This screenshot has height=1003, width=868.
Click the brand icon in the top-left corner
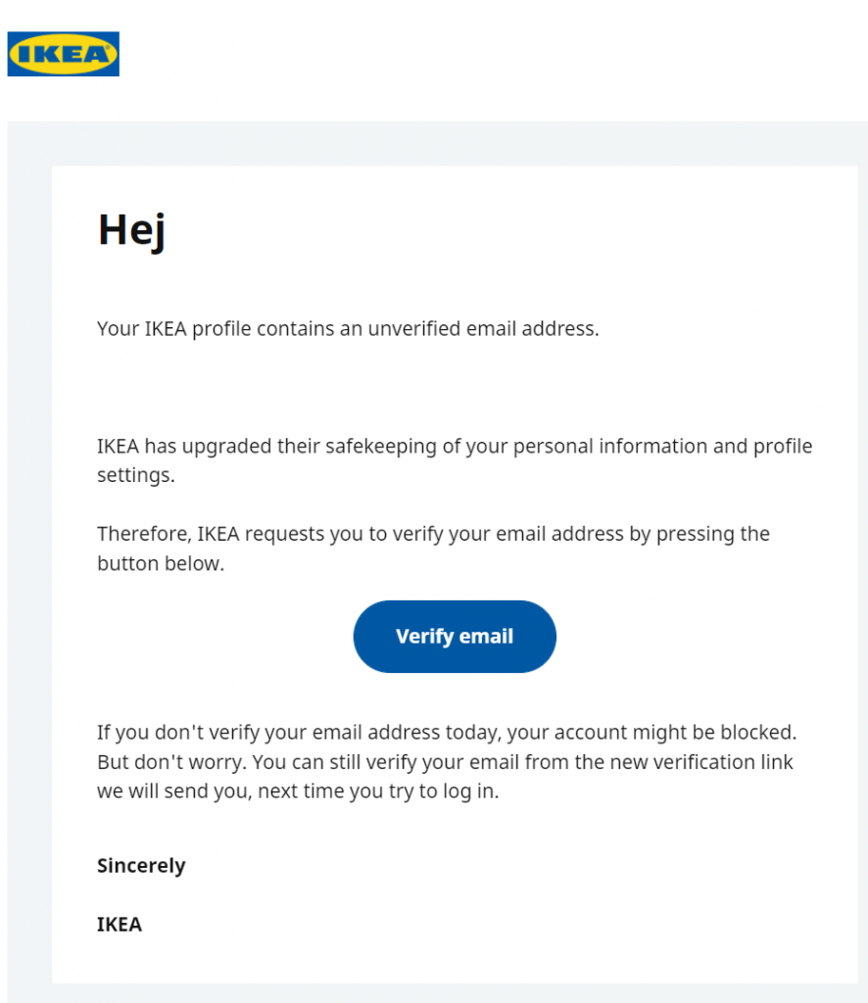63,54
